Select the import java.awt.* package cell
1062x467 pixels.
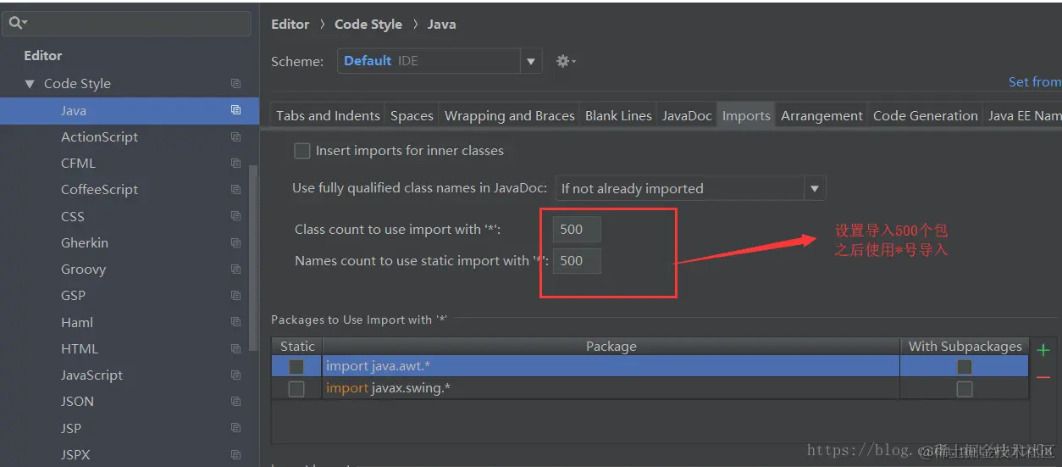tap(611, 367)
